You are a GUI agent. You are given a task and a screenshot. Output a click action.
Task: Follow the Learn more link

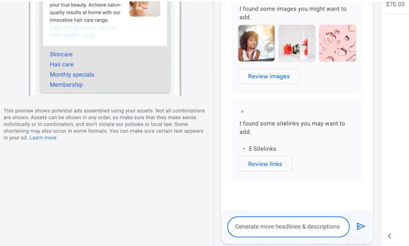[43, 137]
